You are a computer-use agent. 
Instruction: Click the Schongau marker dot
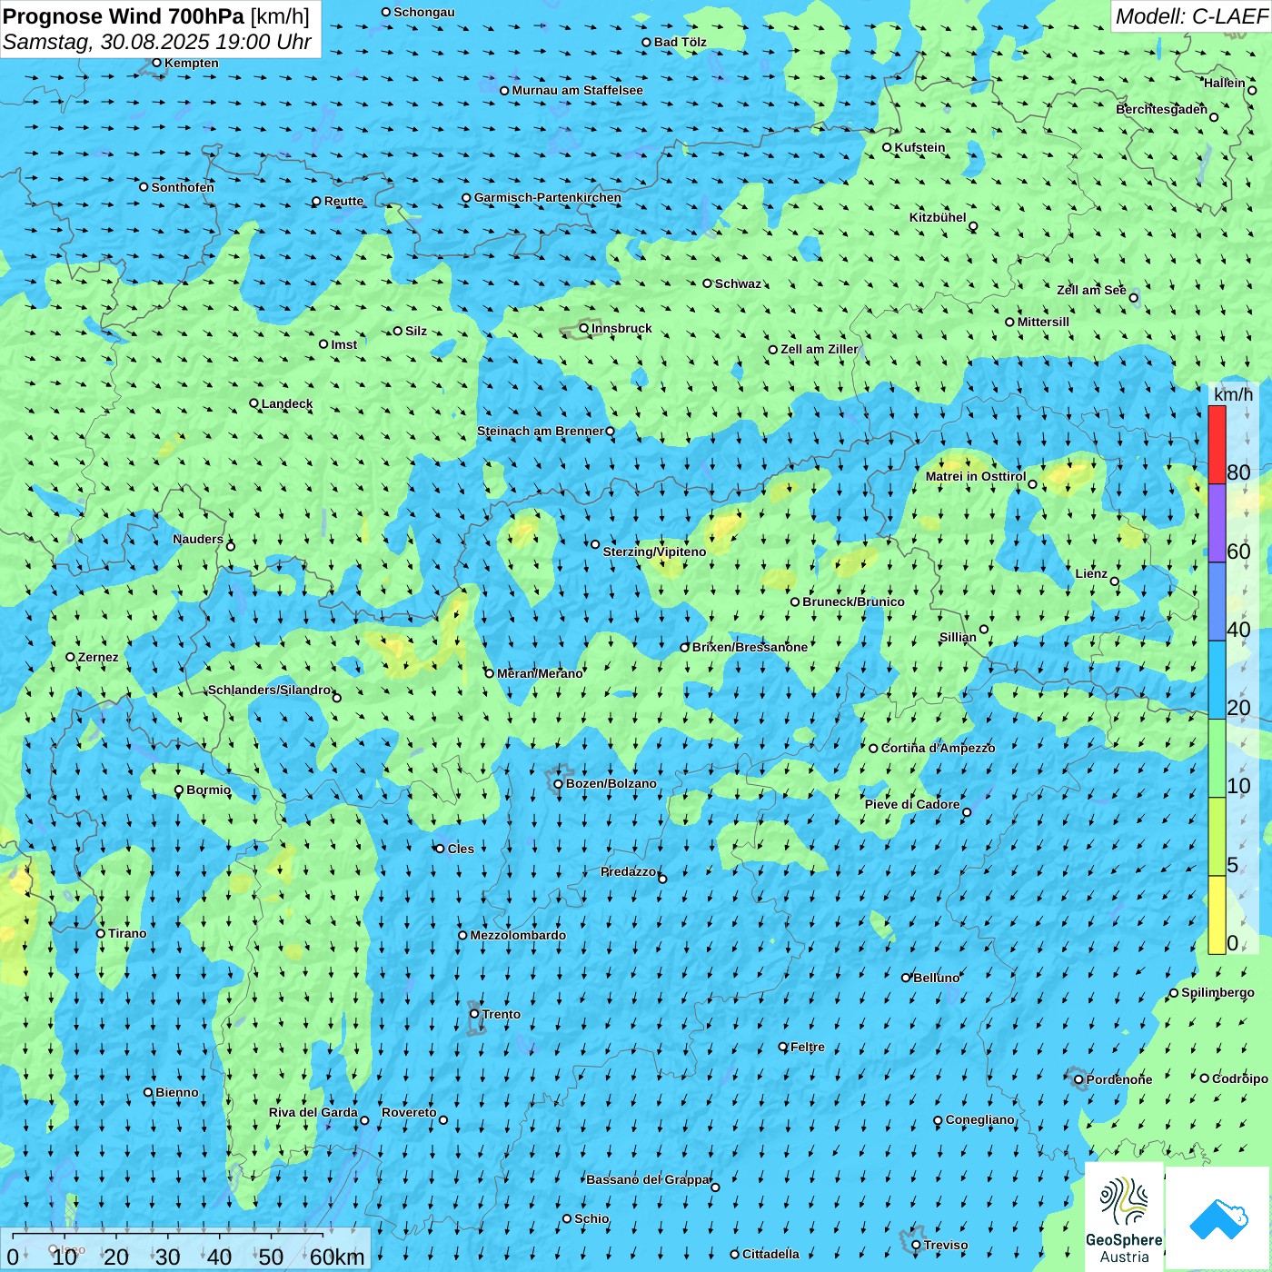point(386,12)
